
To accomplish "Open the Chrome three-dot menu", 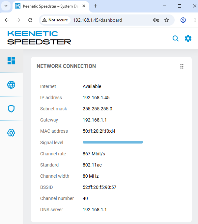I will pyautogui.click(x=194, y=20).
